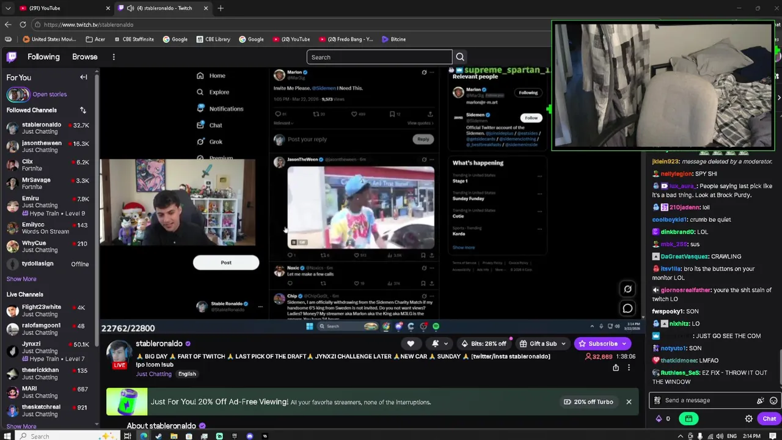The height and width of the screenshot is (440, 782).
Task: Open Discord from the taskbar
Action: (250, 436)
